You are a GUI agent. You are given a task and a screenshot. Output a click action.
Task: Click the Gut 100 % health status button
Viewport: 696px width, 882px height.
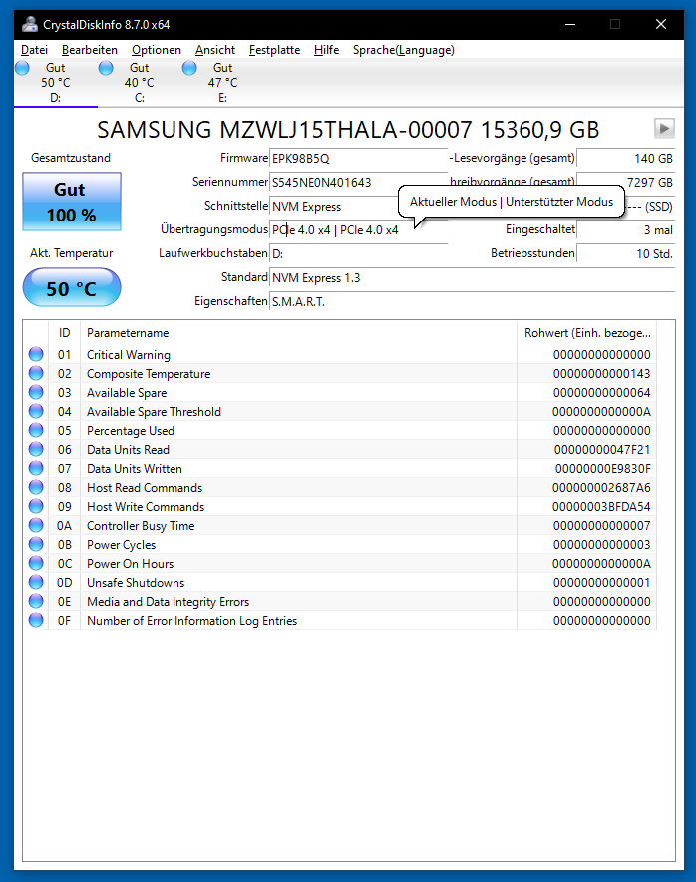pos(72,202)
